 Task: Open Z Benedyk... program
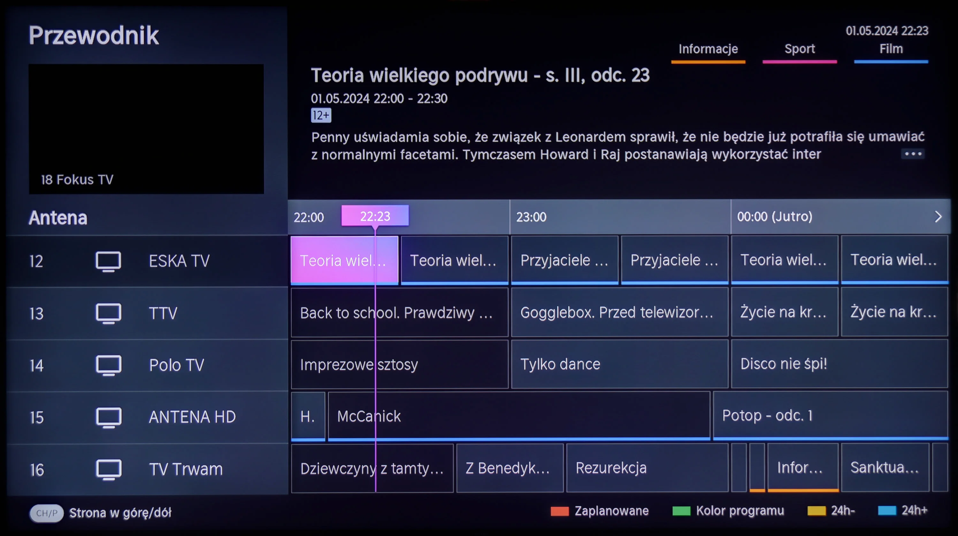point(510,468)
